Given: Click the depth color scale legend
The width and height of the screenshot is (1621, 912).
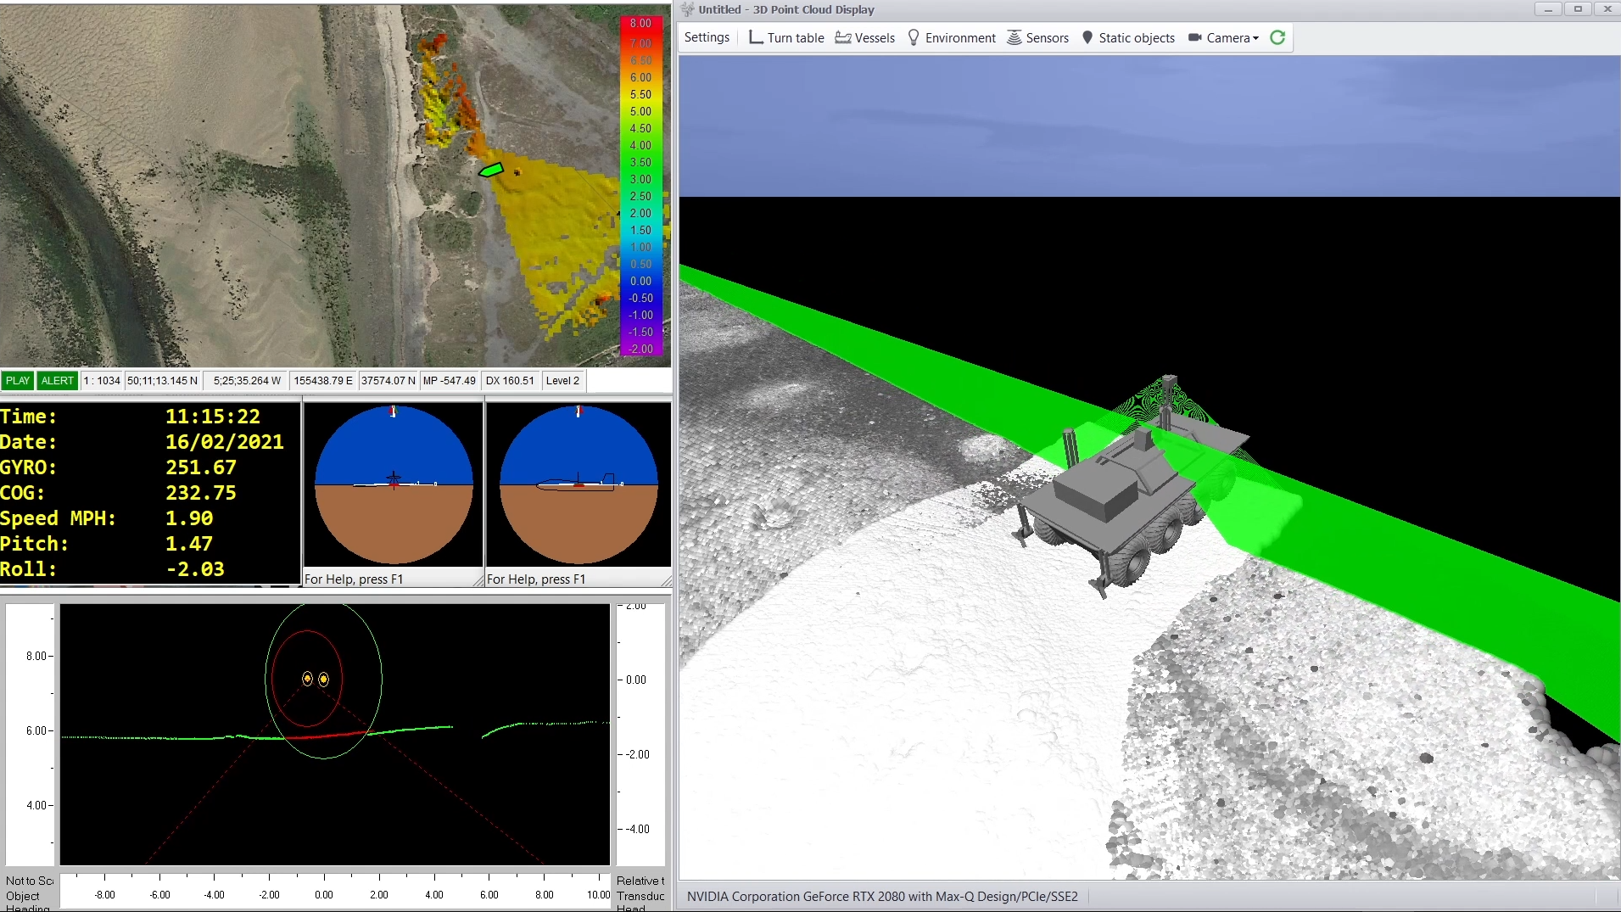Looking at the screenshot, I should click(x=641, y=185).
